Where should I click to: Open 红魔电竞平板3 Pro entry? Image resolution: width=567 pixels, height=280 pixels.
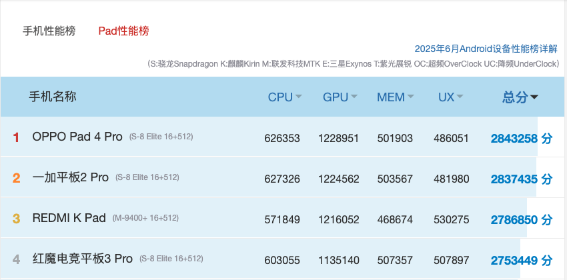(x=83, y=259)
